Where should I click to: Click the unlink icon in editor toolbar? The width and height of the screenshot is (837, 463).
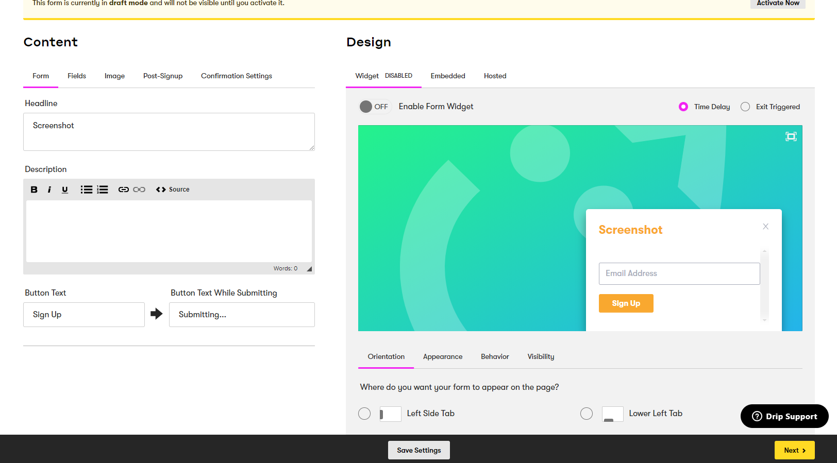[139, 190]
